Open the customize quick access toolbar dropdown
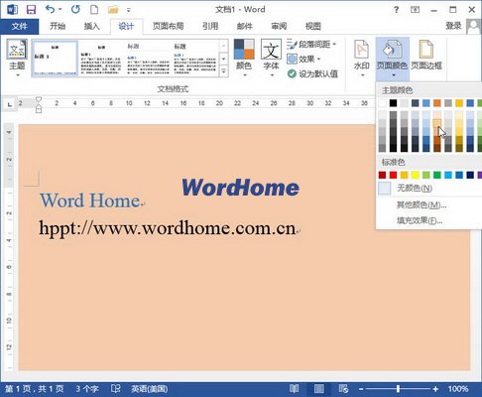This screenshot has width=482, height=397. tap(129, 10)
